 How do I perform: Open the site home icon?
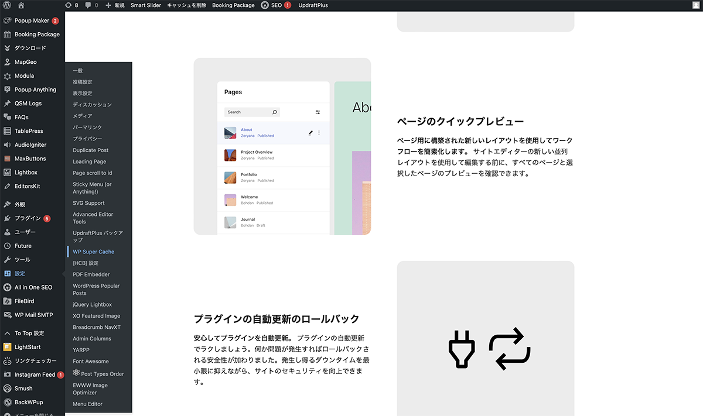tap(21, 5)
